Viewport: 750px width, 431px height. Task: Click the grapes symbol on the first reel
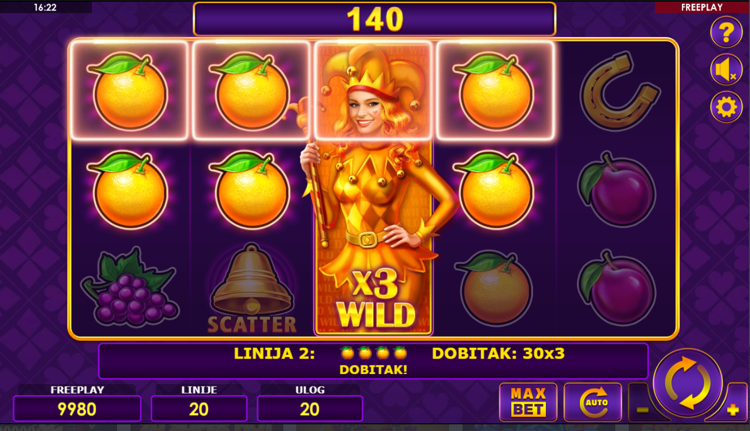click(129, 287)
